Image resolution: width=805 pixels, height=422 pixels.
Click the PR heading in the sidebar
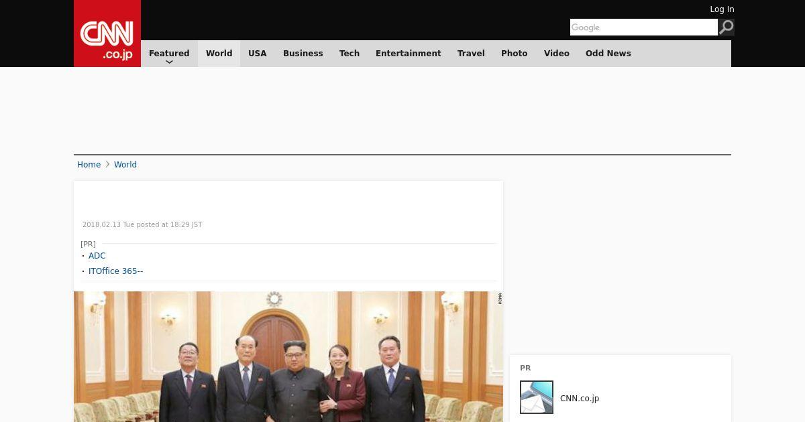[x=525, y=368]
